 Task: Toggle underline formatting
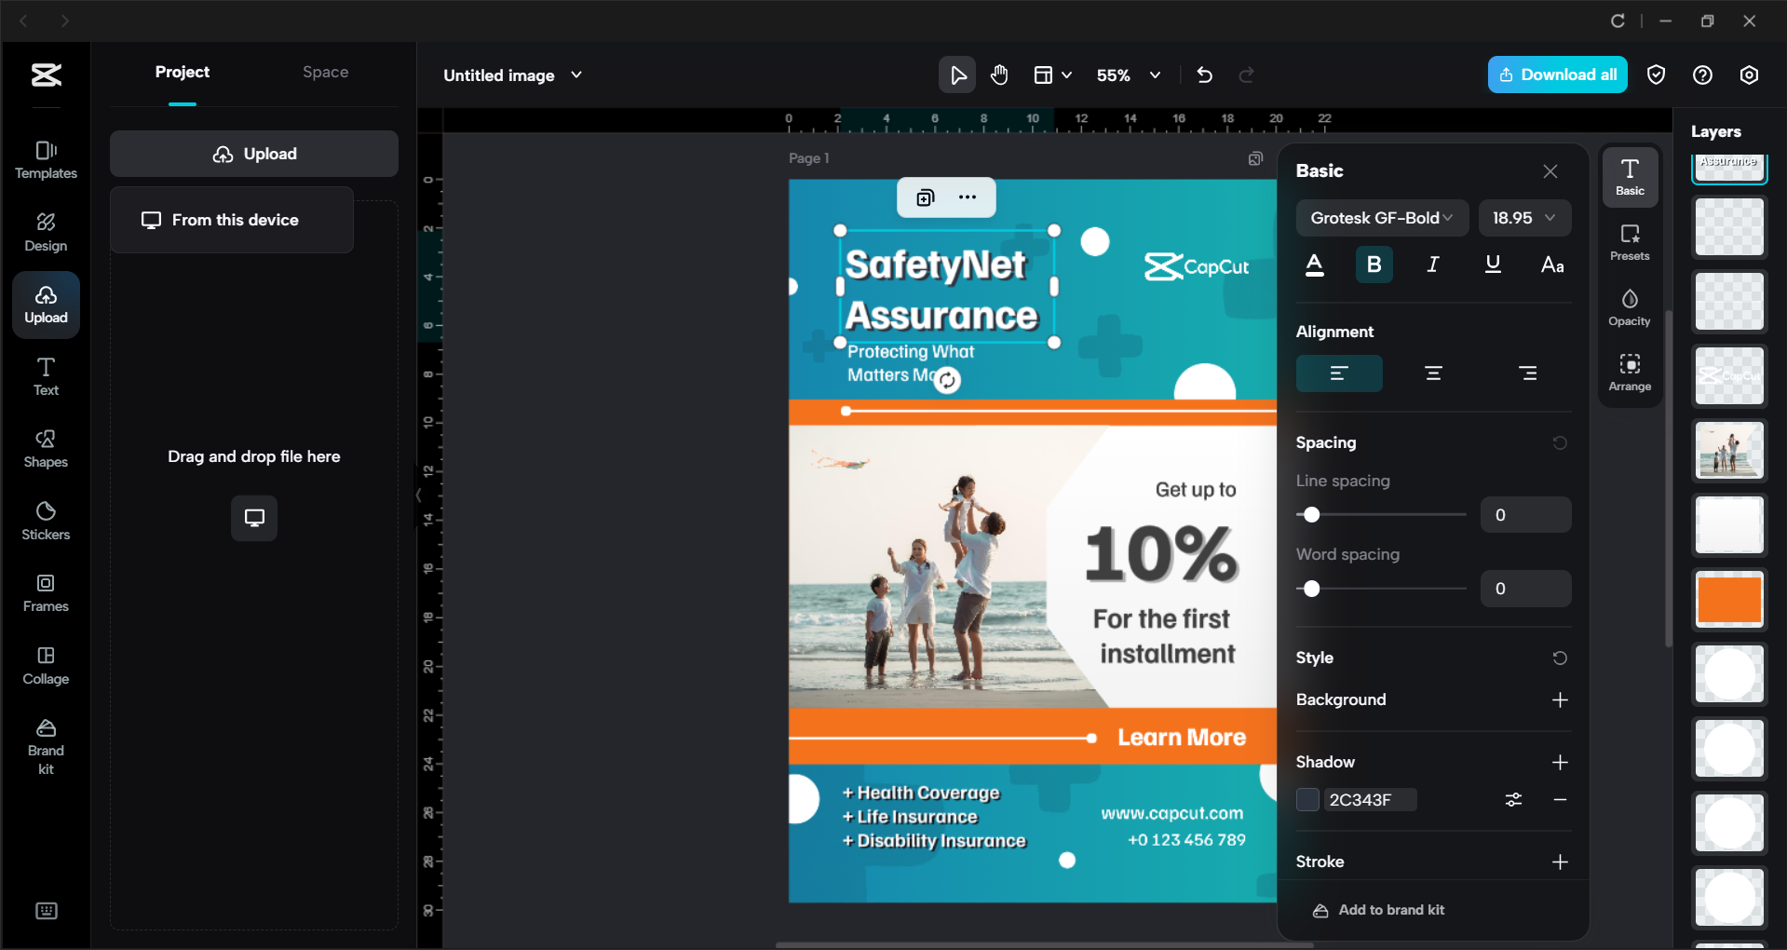[1492, 265]
